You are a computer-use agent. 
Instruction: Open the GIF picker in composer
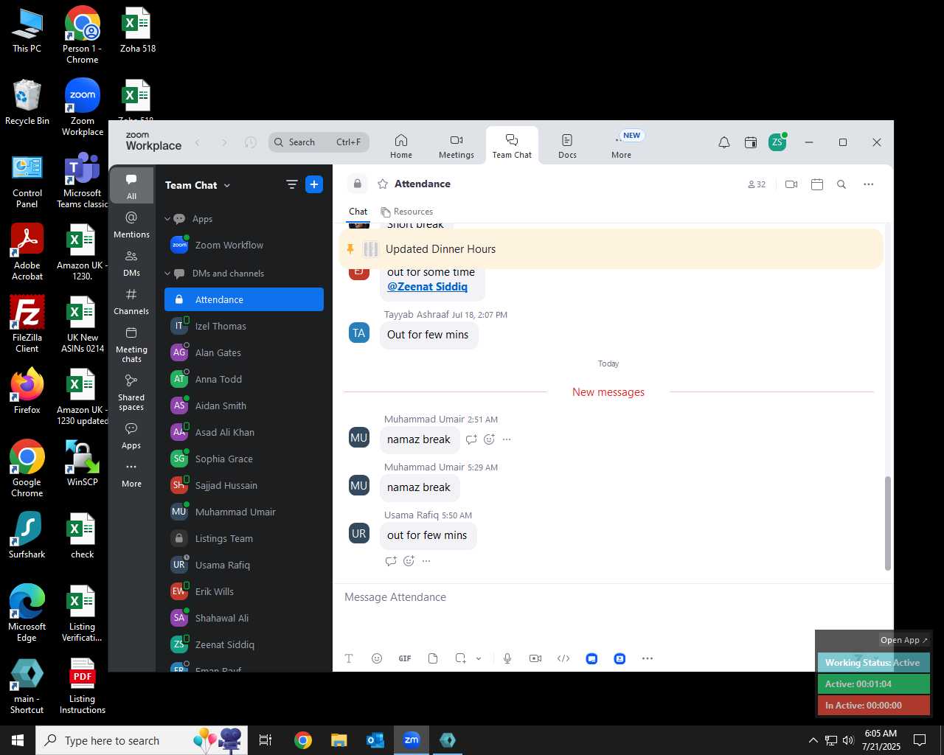[405, 658]
